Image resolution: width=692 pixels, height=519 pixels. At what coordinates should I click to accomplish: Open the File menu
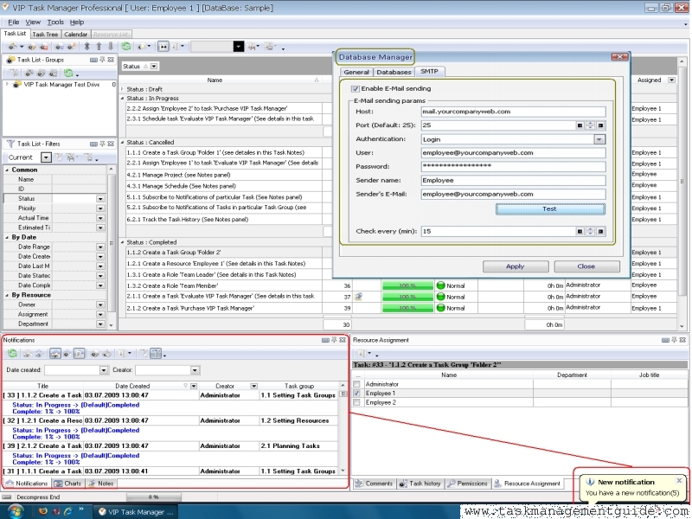pyautogui.click(x=13, y=22)
